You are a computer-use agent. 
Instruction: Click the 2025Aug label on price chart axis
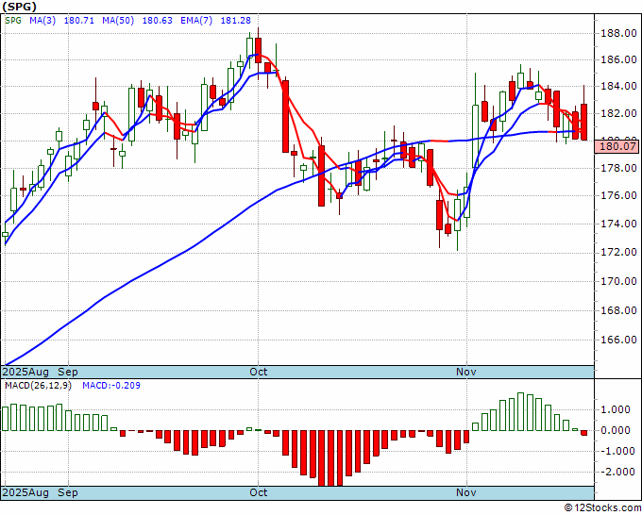tap(25, 372)
